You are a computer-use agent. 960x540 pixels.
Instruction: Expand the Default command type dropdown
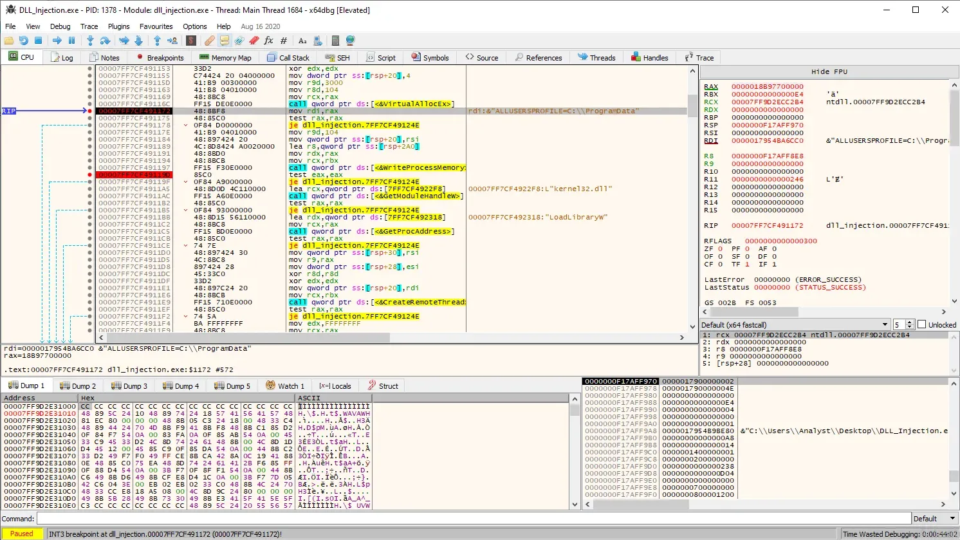[x=935, y=519]
